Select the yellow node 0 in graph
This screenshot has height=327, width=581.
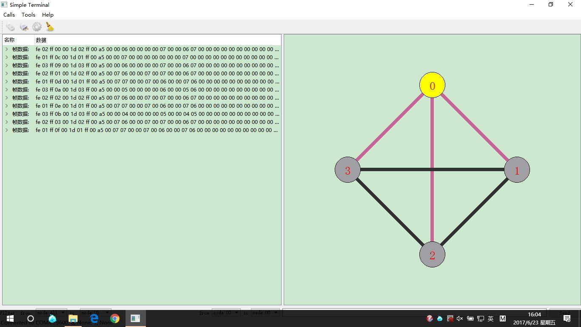click(x=432, y=85)
